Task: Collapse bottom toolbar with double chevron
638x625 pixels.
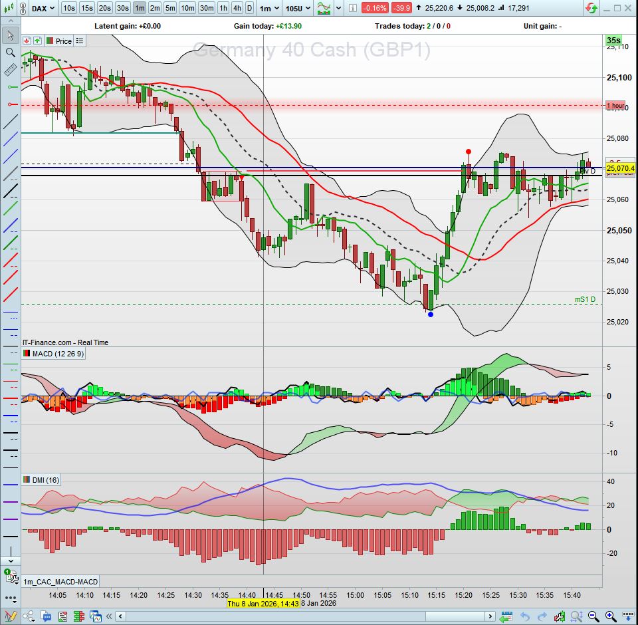Action: pos(109,616)
